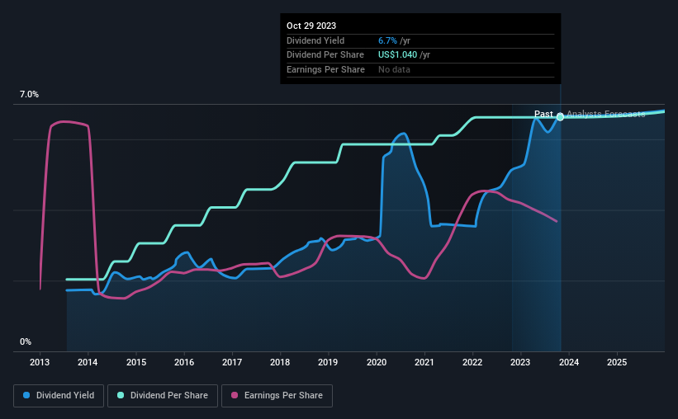Click the blue Dividend Yield legend dot
The height and width of the screenshot is (419, 678).
[x=26, y=395]
